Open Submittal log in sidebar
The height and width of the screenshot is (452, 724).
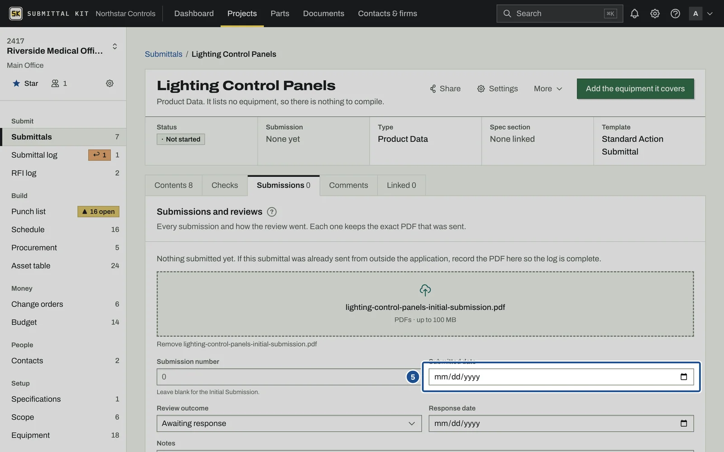pos(63,155)
